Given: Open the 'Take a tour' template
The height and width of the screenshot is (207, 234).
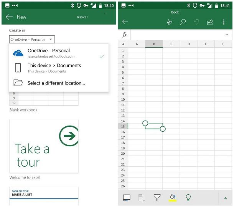Looking at the screenshot, I should click(44, 146).
